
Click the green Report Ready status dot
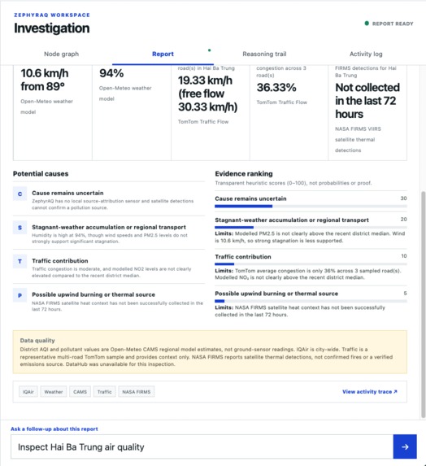pos(367,24)
